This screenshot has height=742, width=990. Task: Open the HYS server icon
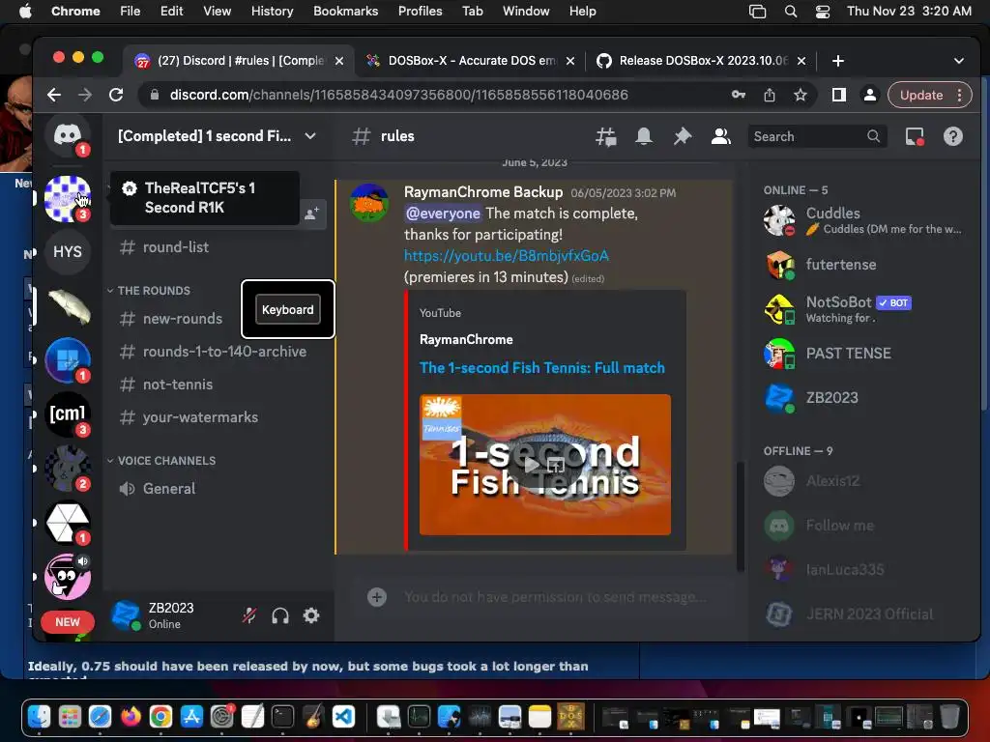point(68,252)
